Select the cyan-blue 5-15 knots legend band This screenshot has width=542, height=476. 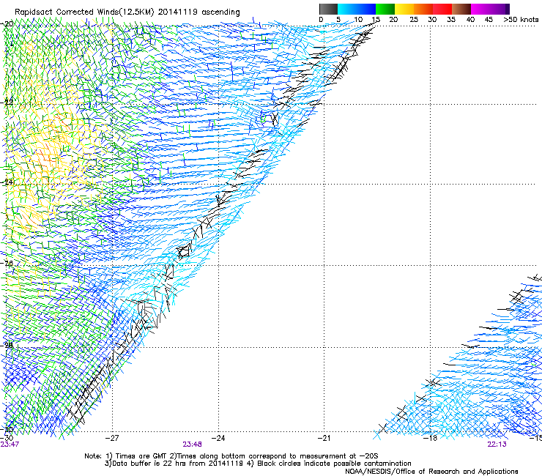pos(357,9)
